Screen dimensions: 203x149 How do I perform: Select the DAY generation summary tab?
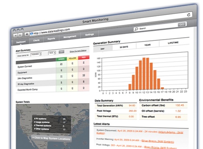pos(103,49)
